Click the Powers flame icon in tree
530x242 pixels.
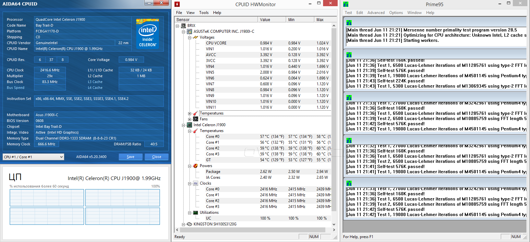click(x=196, y=166)
